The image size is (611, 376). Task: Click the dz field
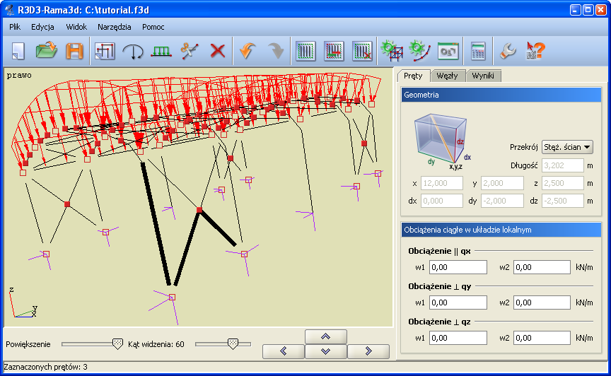point(563,201)
